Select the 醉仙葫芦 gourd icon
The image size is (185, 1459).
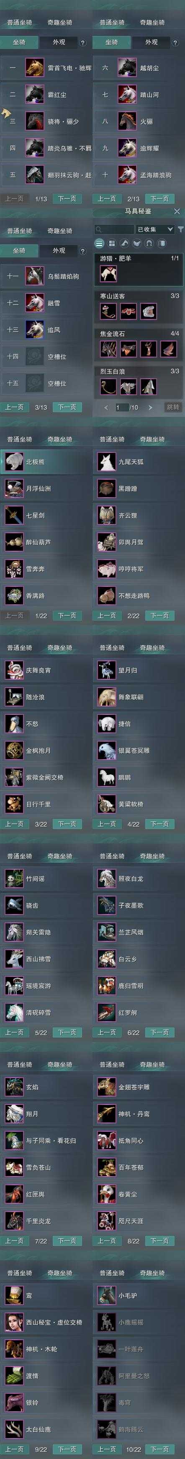(x=13, y=542)
